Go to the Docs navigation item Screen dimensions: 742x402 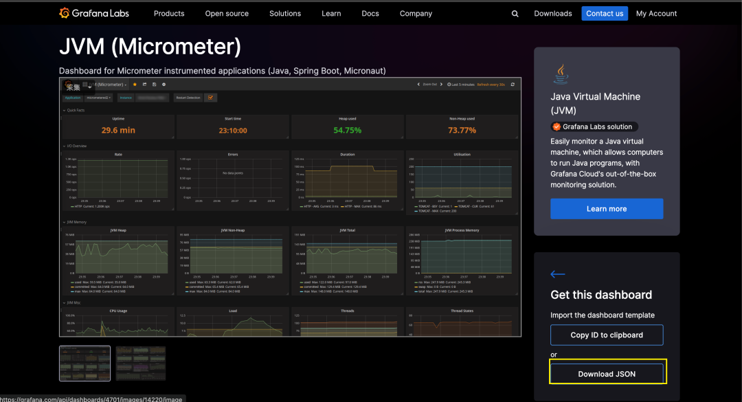pos(370,14)
